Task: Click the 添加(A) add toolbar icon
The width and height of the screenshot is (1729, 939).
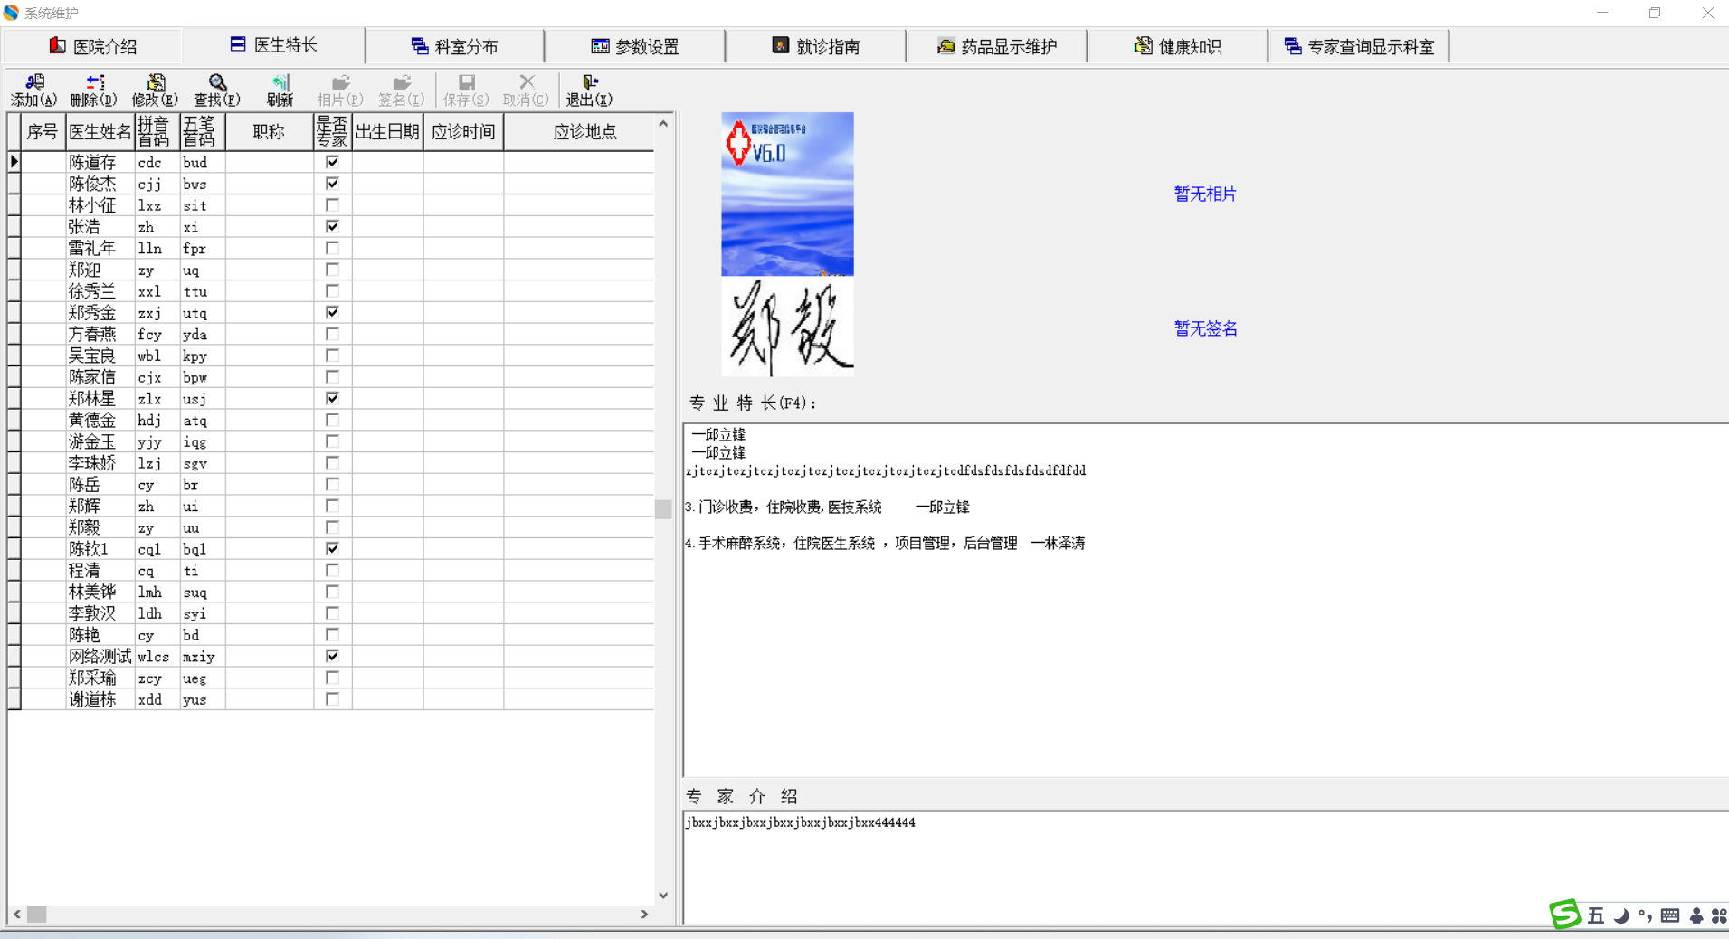Action: pyautogui.click(x=34, y=90)
